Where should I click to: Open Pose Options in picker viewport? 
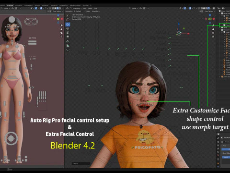(x=57, y=12)
